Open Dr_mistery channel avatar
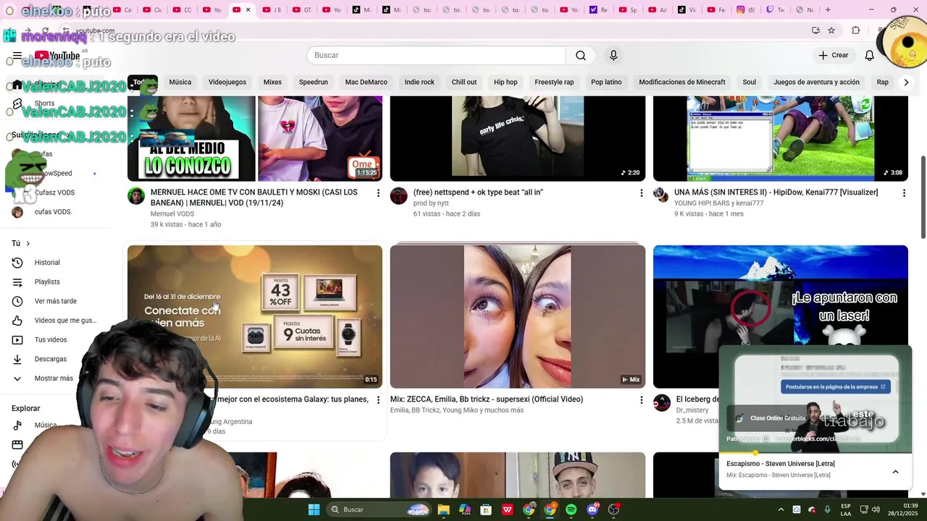Screen dimensions: 927x521 point(662,403)
